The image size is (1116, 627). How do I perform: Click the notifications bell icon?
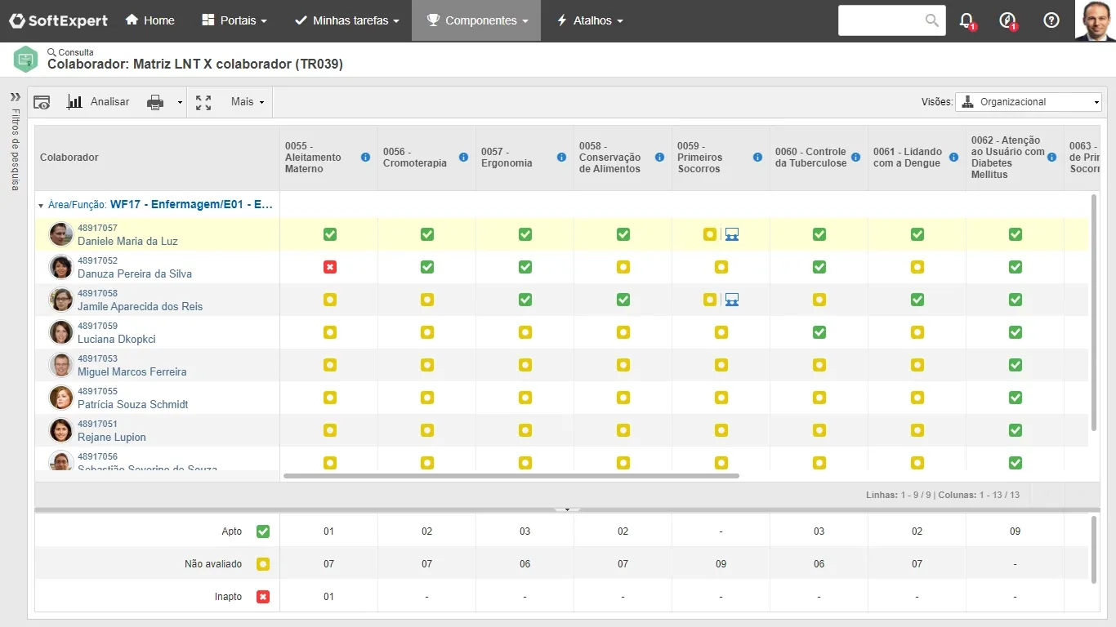[x=966, y=20]
